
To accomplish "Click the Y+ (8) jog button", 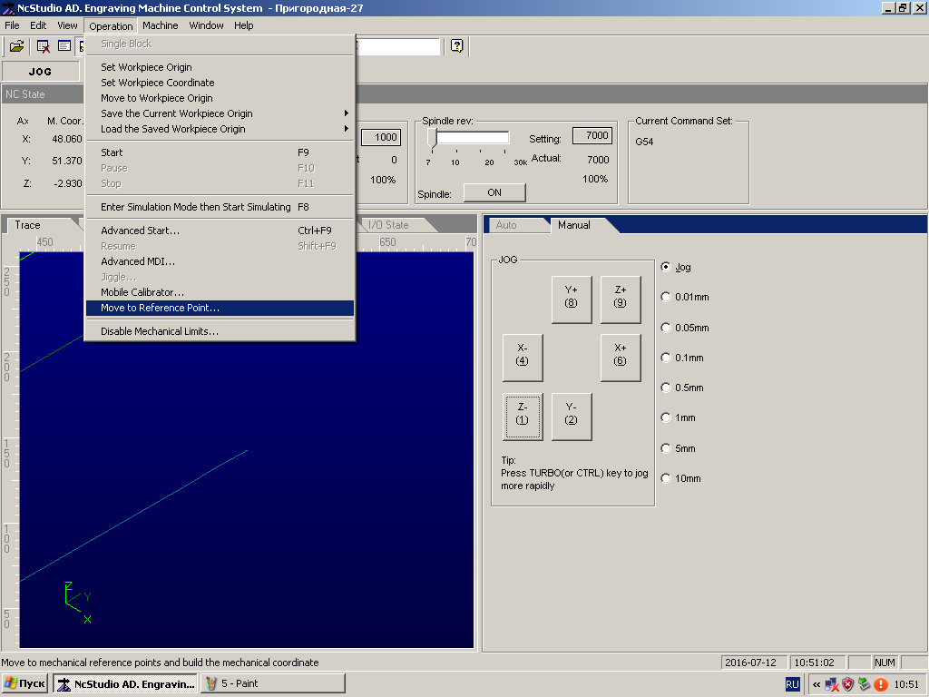I will tap(572, 299).
